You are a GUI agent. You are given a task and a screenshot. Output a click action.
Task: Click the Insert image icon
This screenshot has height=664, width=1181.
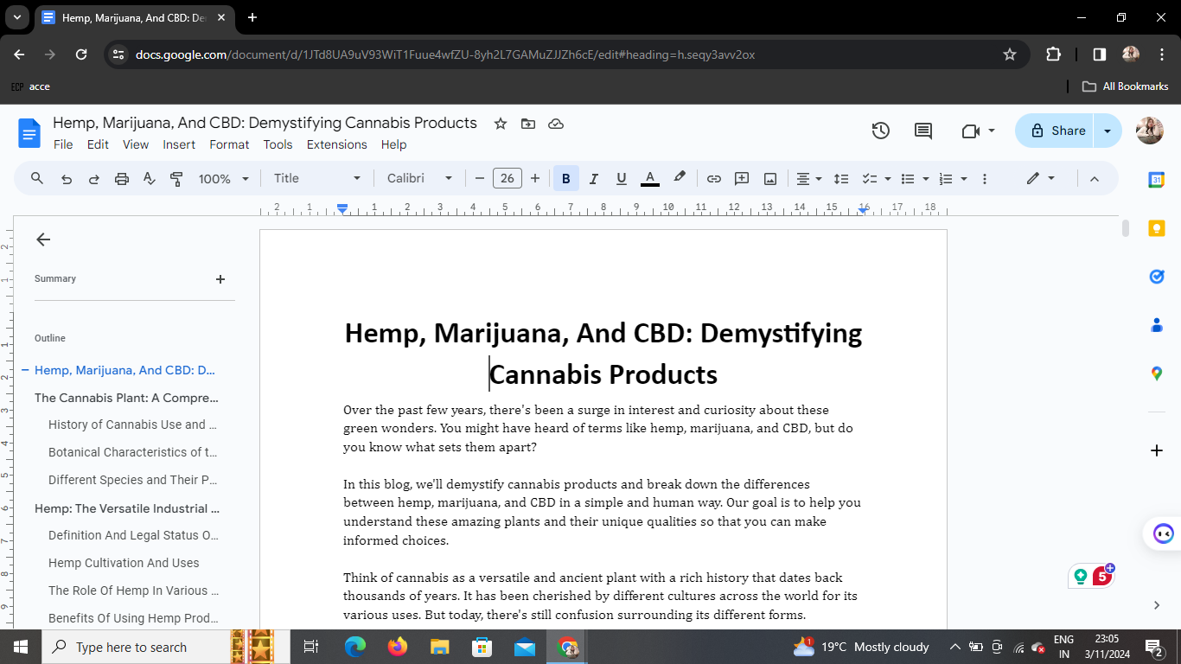coord(769,179)
